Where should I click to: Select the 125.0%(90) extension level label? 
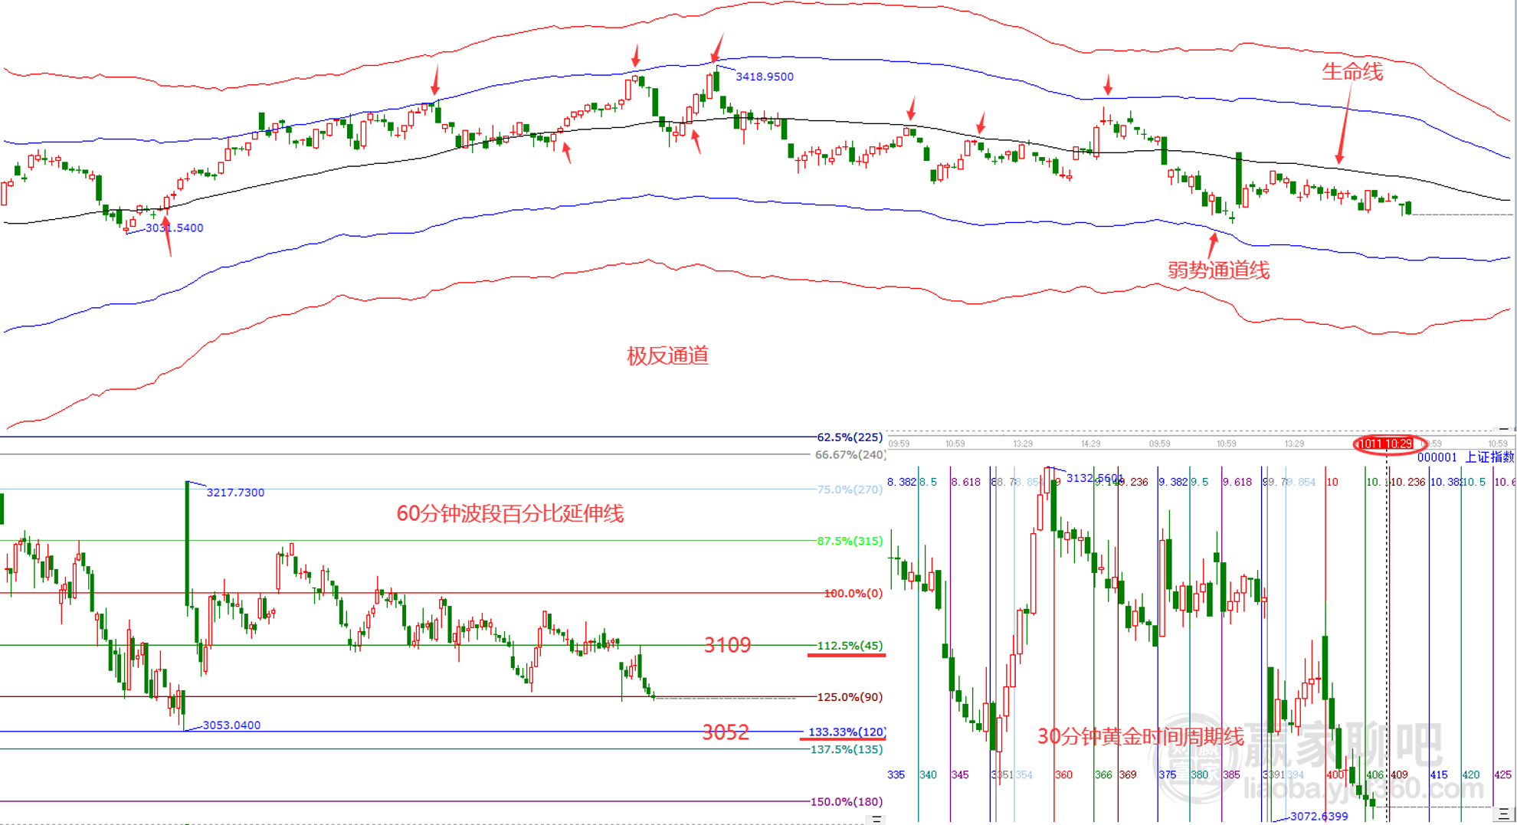850,697
